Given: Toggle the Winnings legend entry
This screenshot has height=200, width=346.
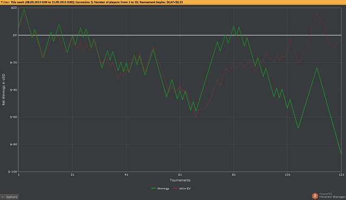Looking at the screenshot, I should tap(160, 189).
